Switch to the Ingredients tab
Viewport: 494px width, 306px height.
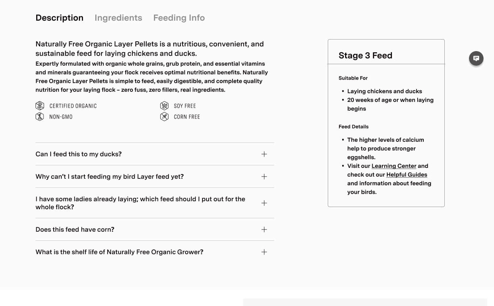[118, 18]
